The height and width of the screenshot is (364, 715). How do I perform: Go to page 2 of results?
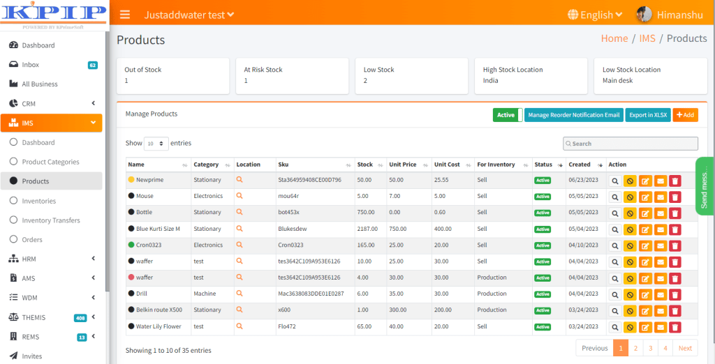click(635, 348)
